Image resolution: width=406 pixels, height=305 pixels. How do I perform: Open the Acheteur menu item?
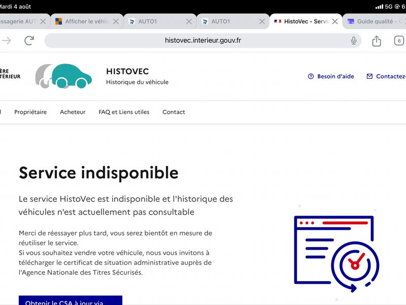[x=73, y=112]
